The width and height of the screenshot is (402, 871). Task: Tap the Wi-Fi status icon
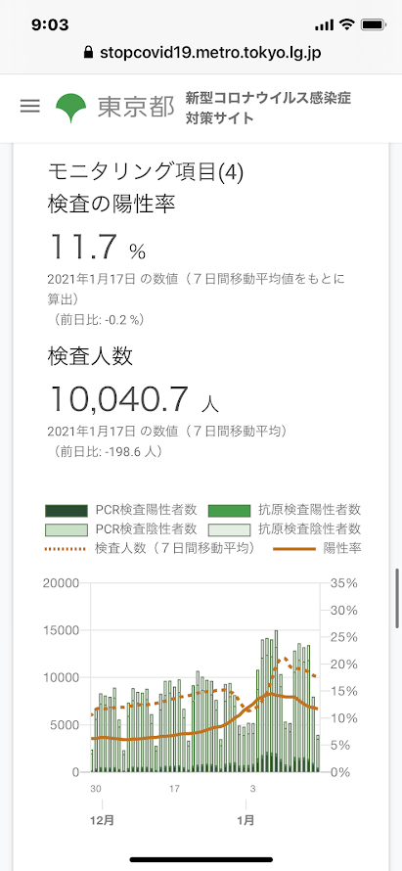pos(347,24)
